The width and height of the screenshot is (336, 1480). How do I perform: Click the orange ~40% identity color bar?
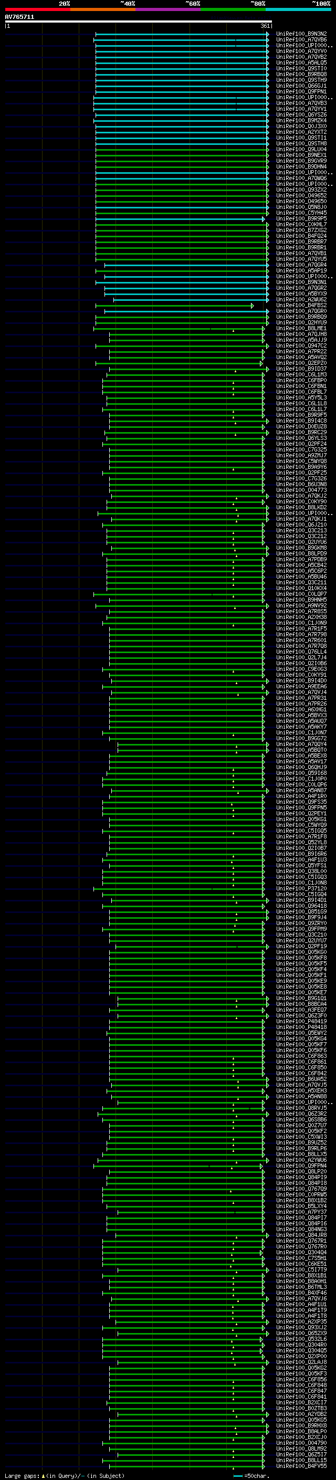(x=103, y=9)
